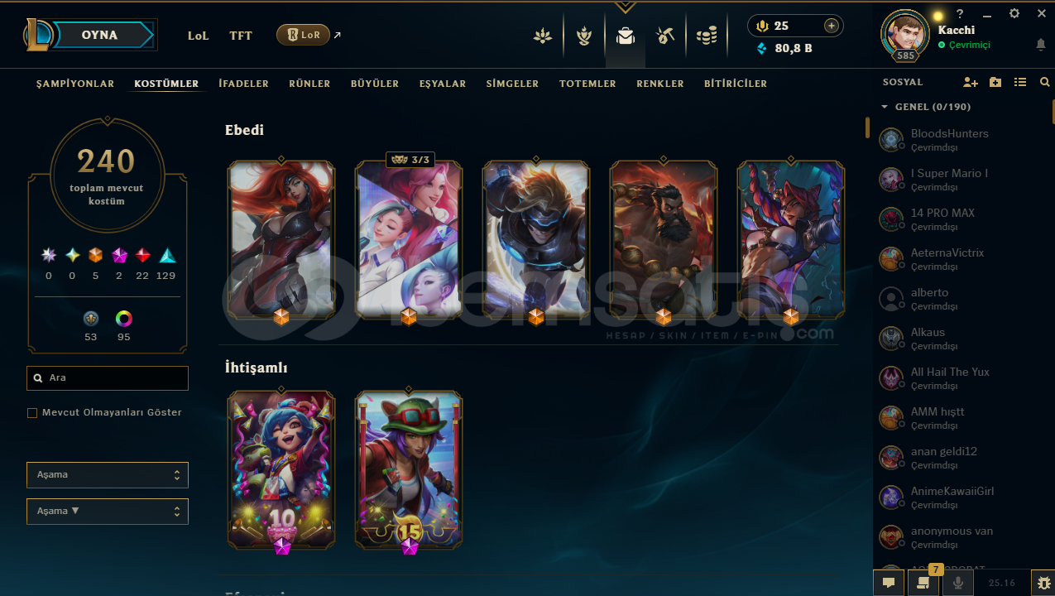The height and width of the screenshot is (596, 1055).
Task: Open the social search magnifier icon
Action: click(x=1044, y=83)
